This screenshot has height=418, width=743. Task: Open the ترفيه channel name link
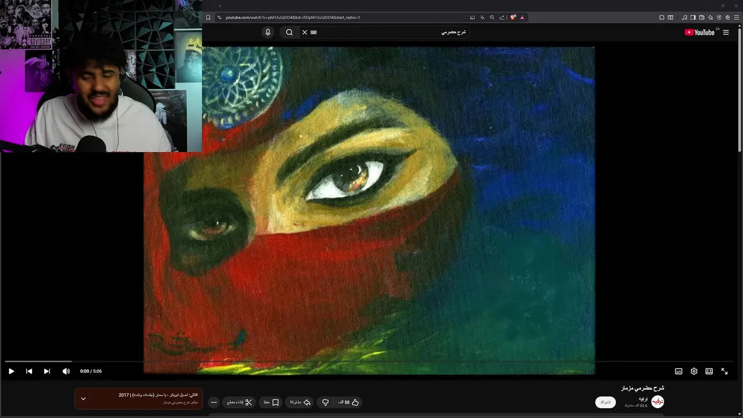tap(643, 399)
